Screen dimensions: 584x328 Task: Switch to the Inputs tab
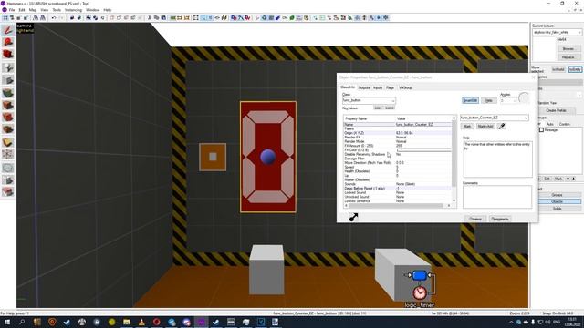378,87
